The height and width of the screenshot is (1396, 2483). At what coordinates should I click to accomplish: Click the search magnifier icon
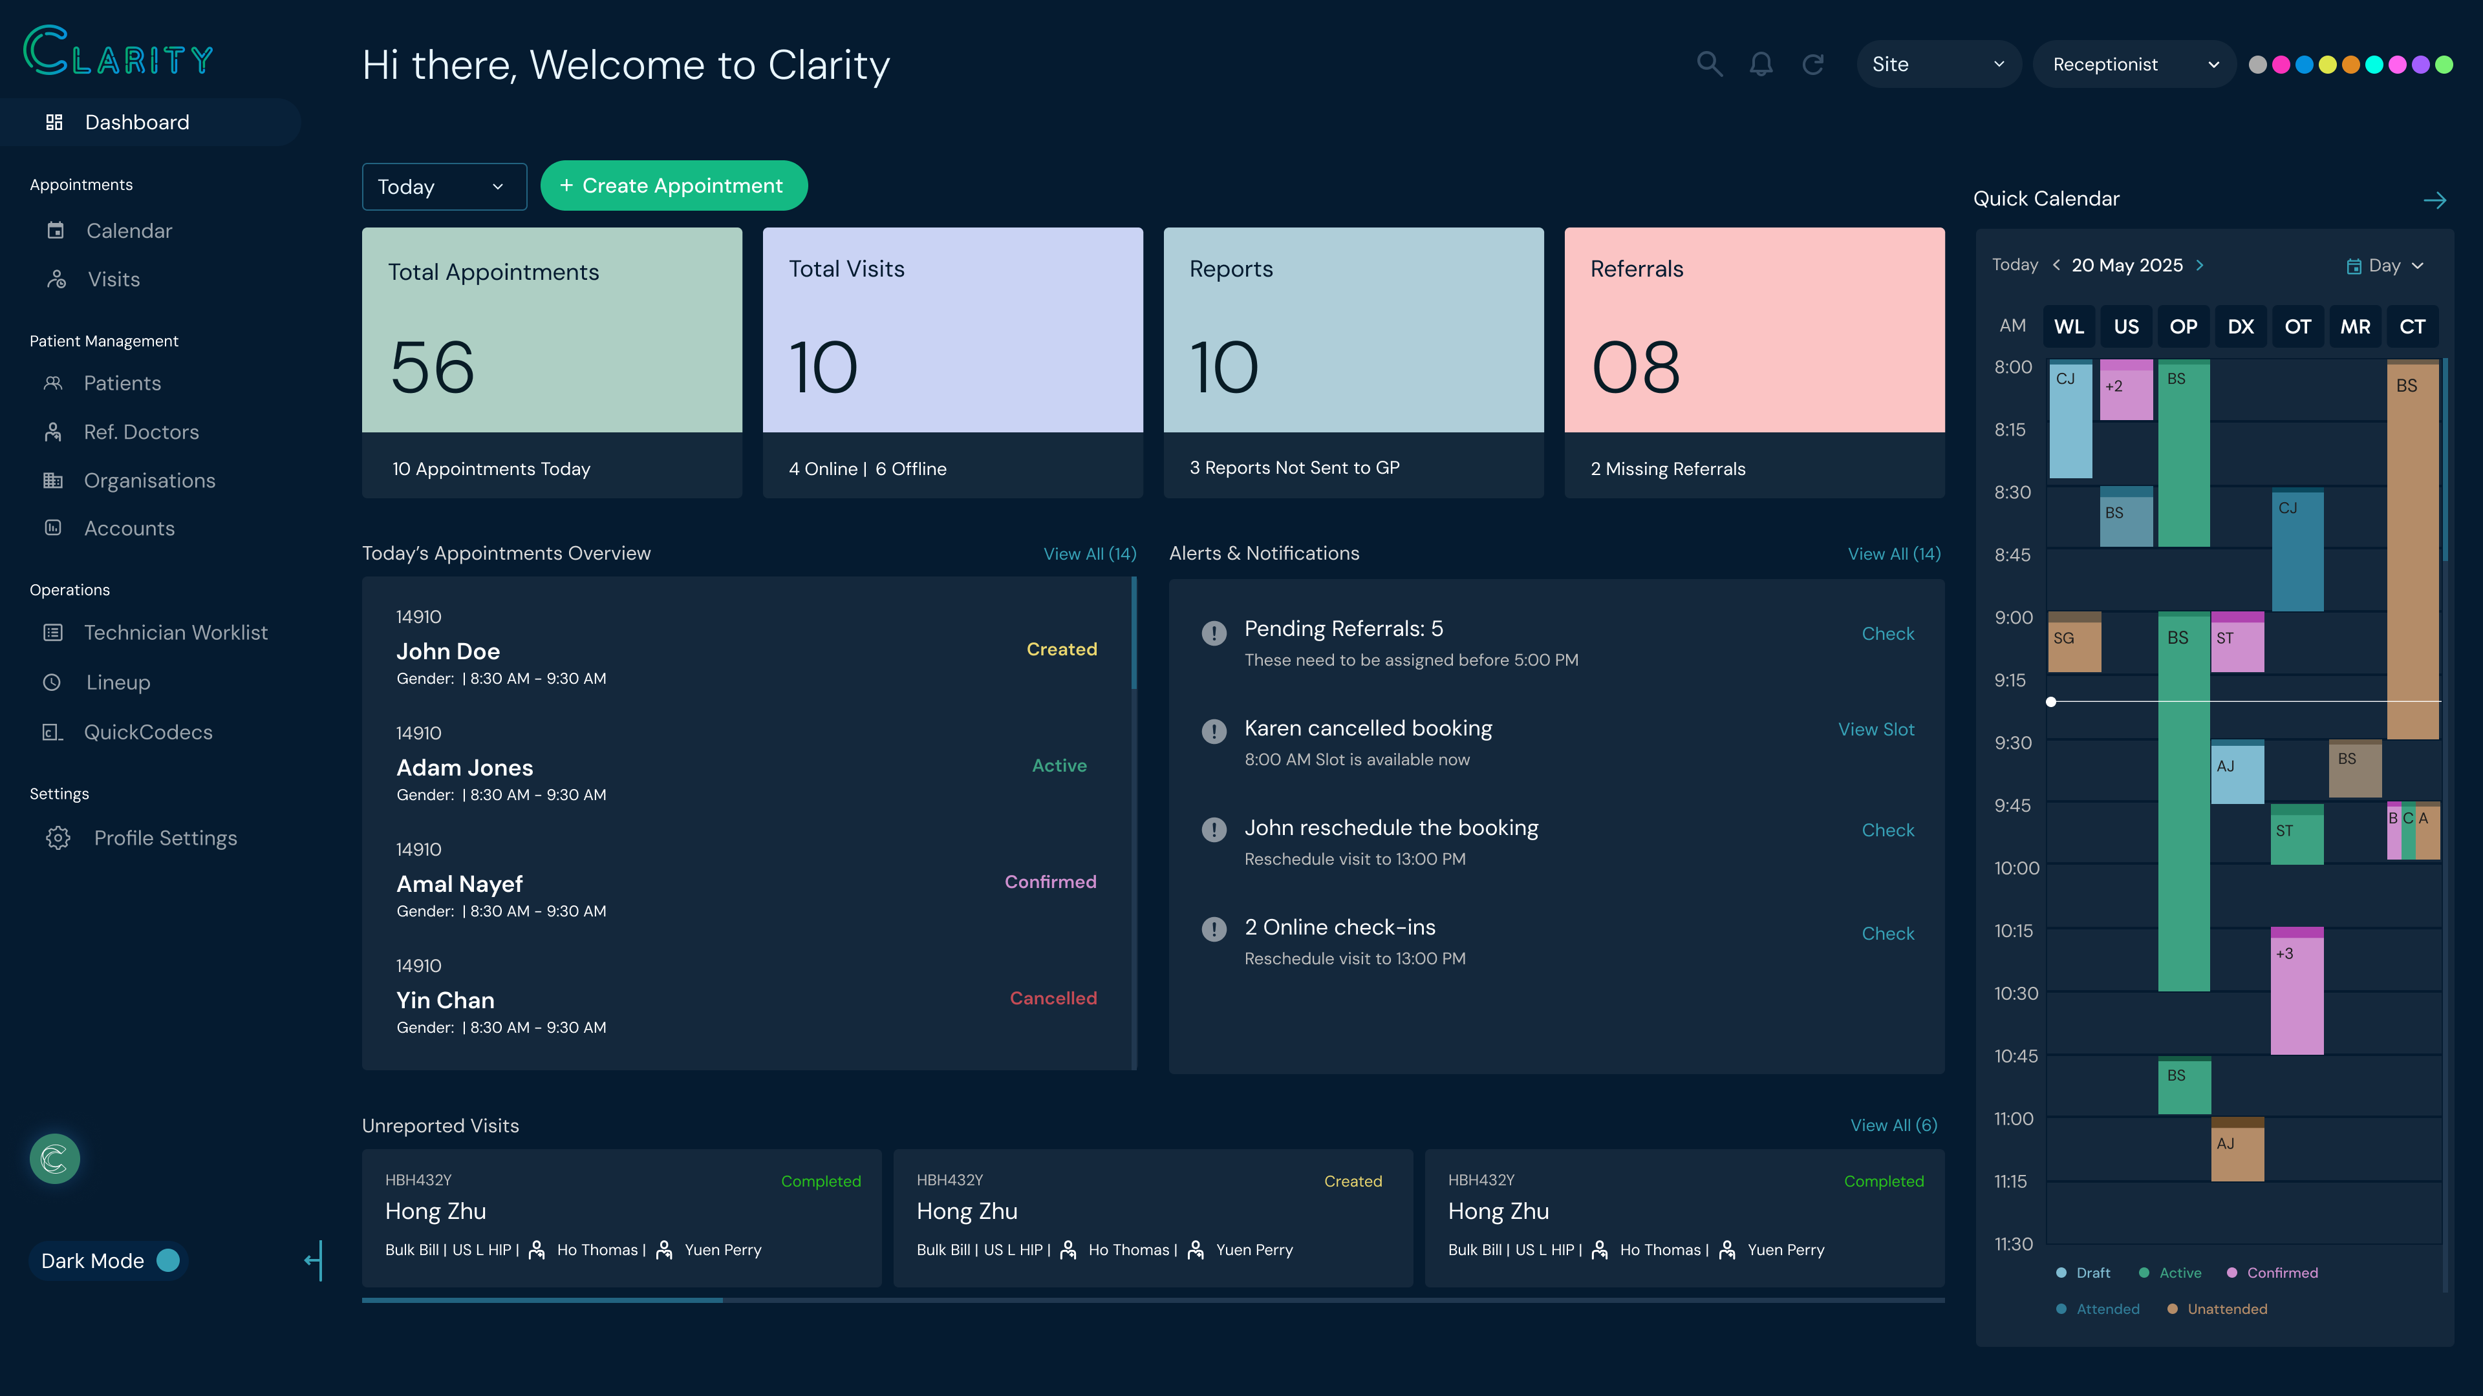click(1709, 65)
